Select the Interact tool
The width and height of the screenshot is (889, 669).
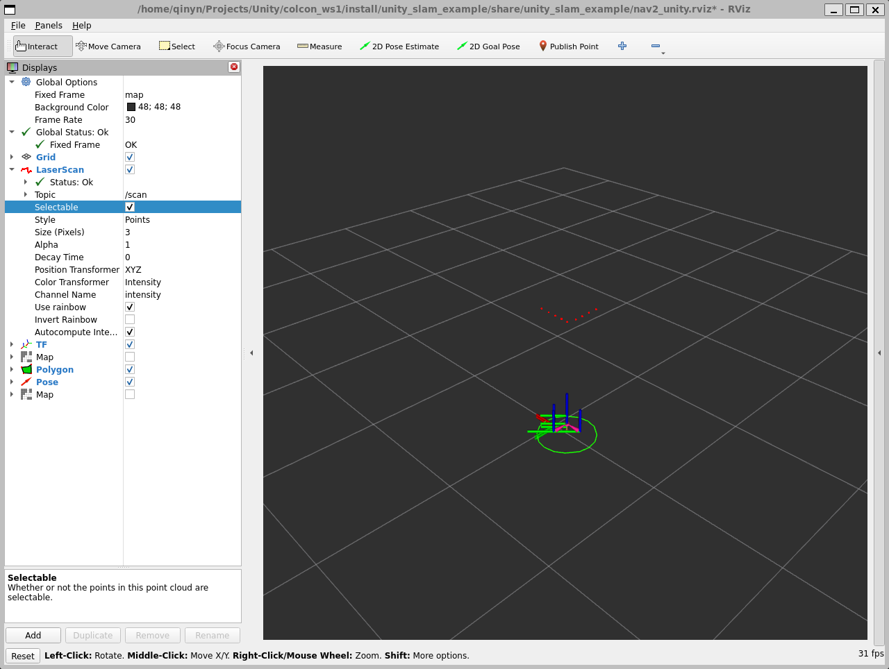point(42,46)
